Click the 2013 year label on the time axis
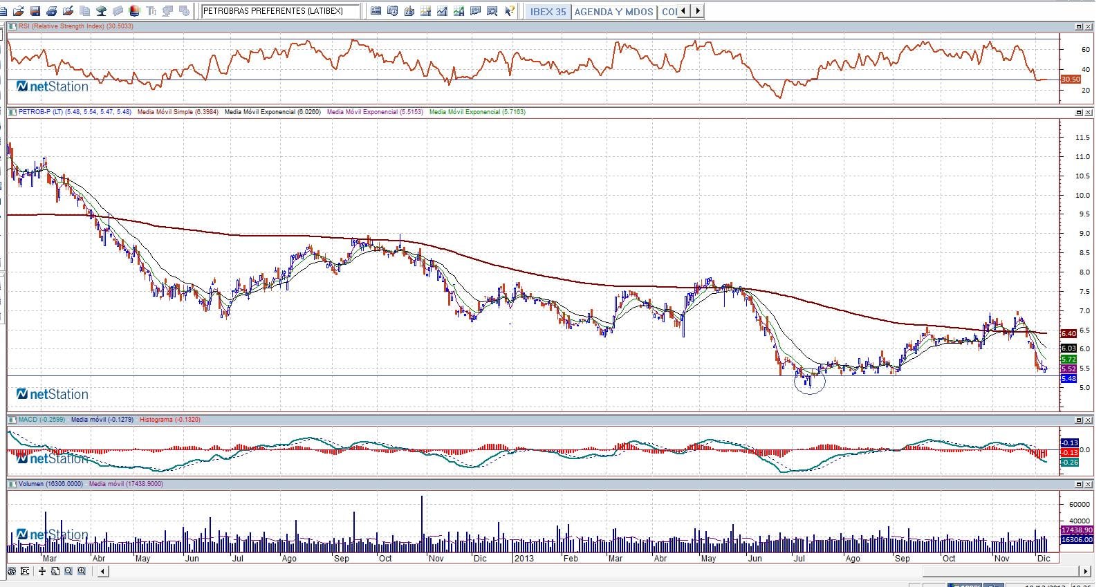 [524, 559]
